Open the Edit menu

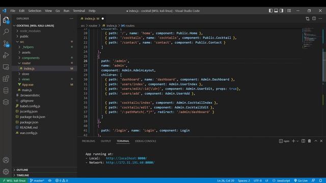coord(22,11)
